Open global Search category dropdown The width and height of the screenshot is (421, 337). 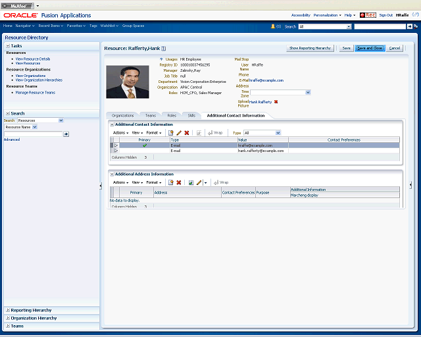pos(349,26)
